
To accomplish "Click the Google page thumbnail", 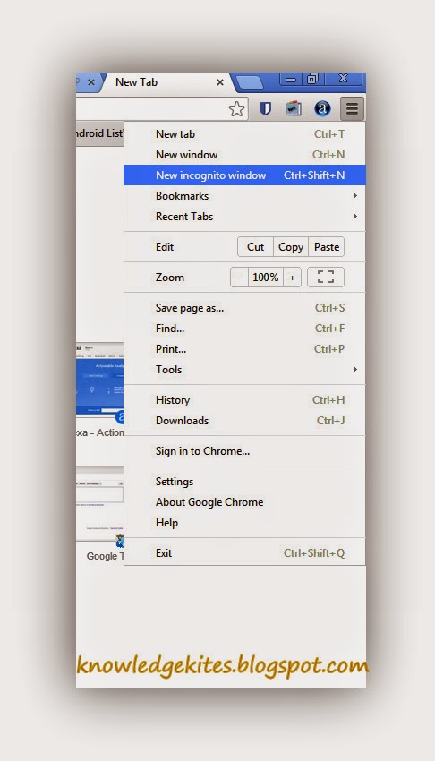I will pyautogui.click(x=100, y=504).
